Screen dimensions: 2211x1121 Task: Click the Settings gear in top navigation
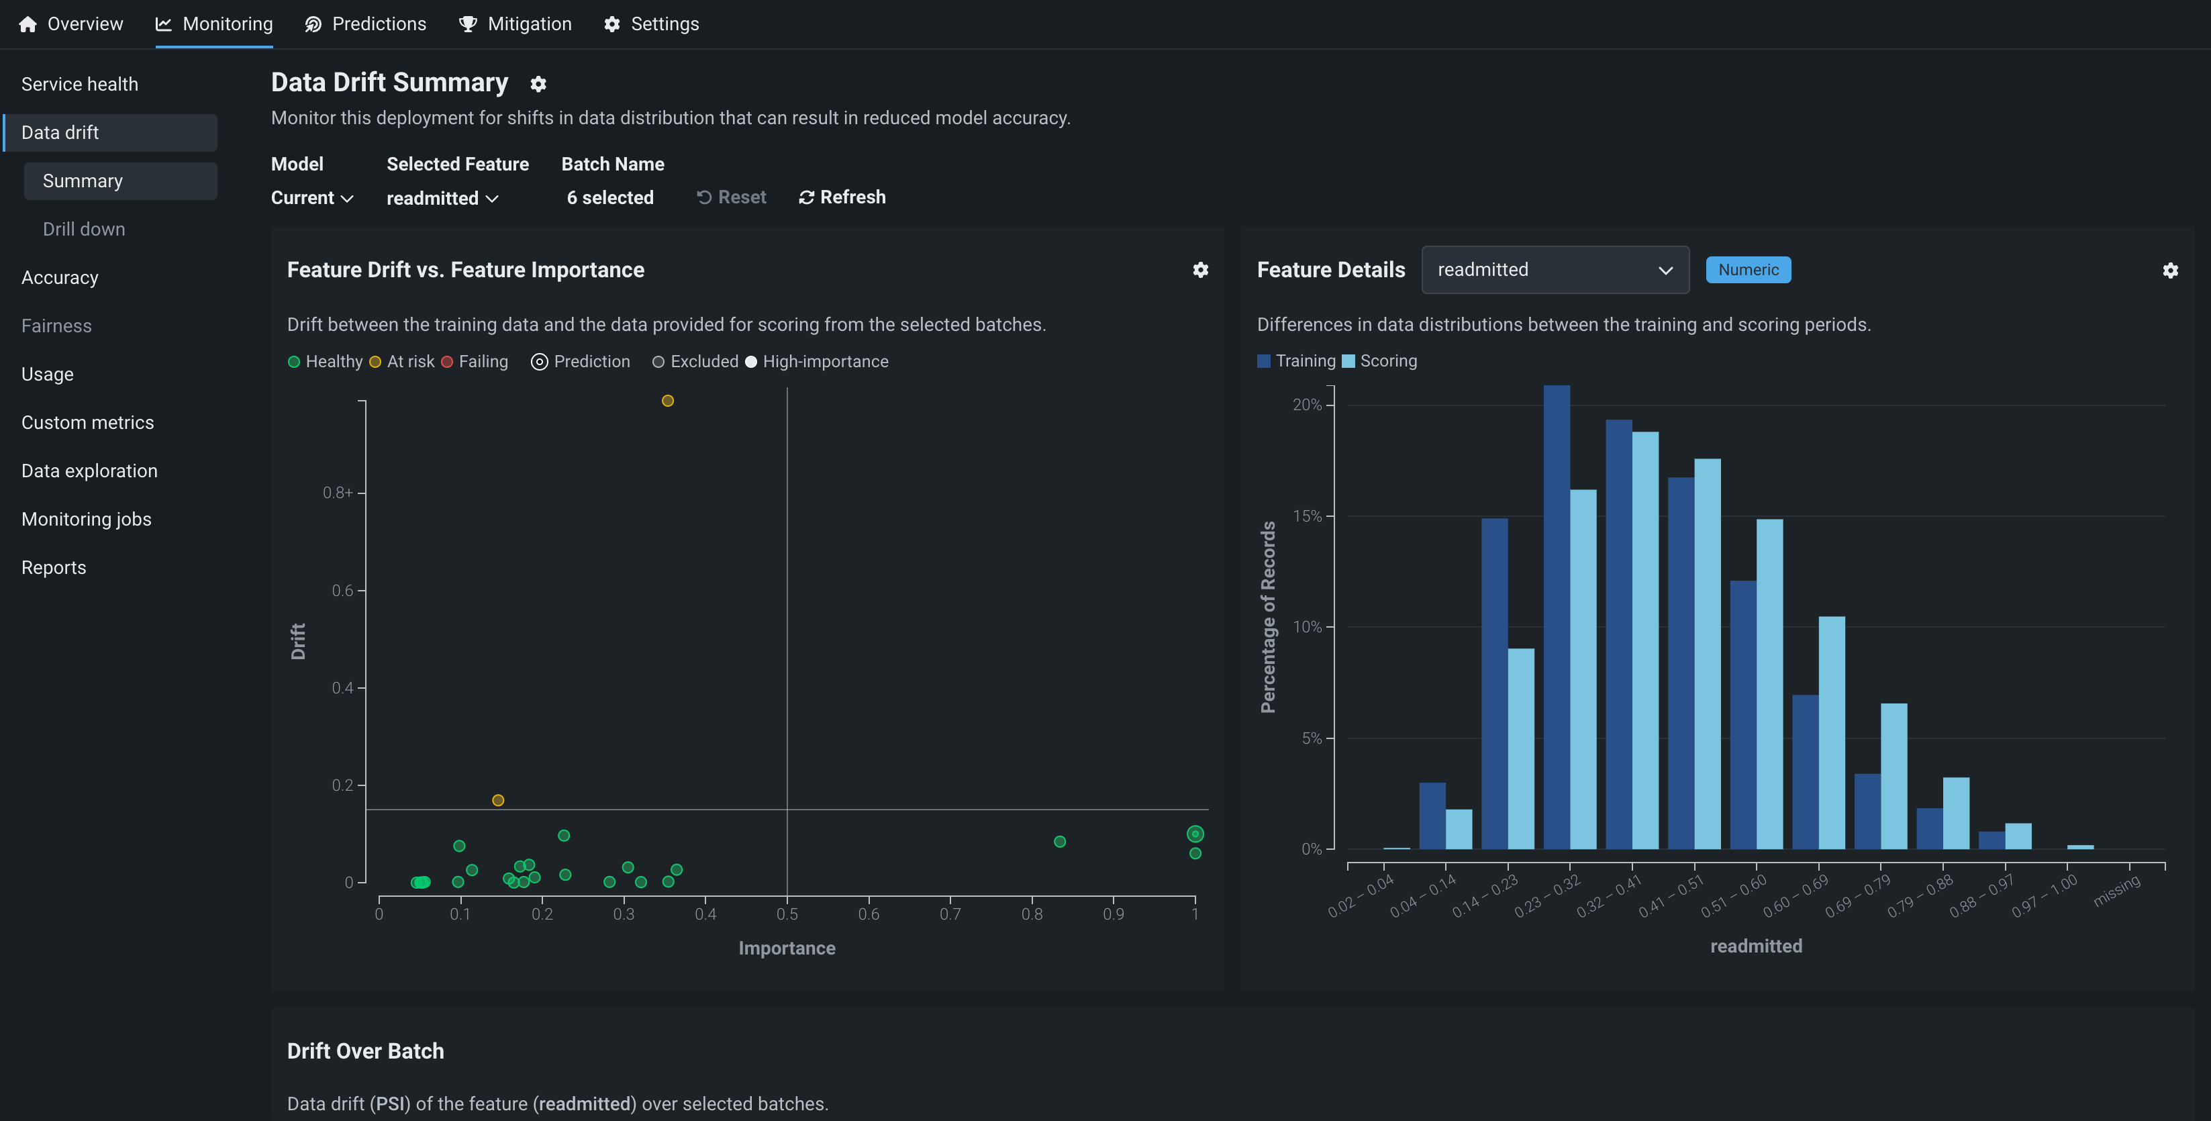tap(612, 24)
